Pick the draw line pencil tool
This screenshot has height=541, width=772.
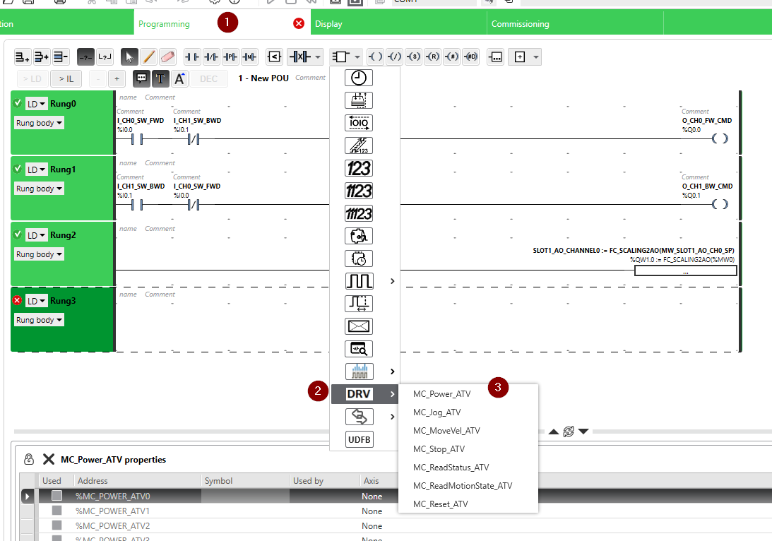click(x=148, y=57)
